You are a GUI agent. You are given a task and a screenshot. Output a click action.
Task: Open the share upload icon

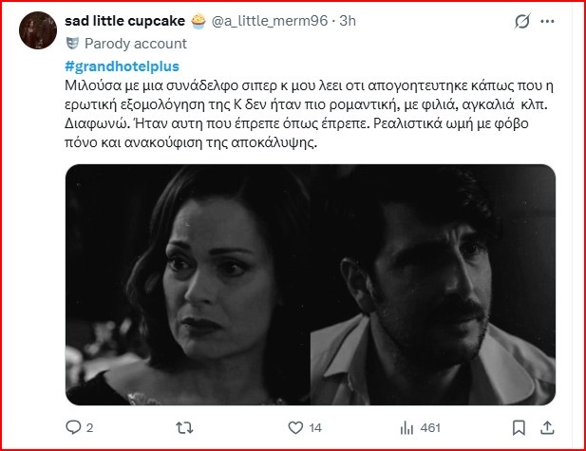pos(547,427)
